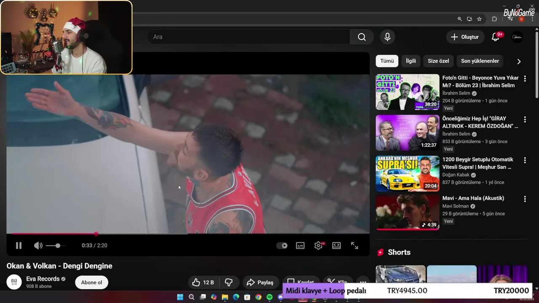539x303 pixels.
Task: Click the page scrollbar up arrow
Action: 536,29
